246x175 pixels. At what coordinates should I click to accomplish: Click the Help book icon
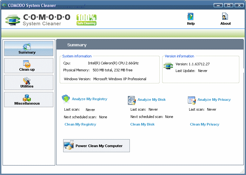pos(190,17)
